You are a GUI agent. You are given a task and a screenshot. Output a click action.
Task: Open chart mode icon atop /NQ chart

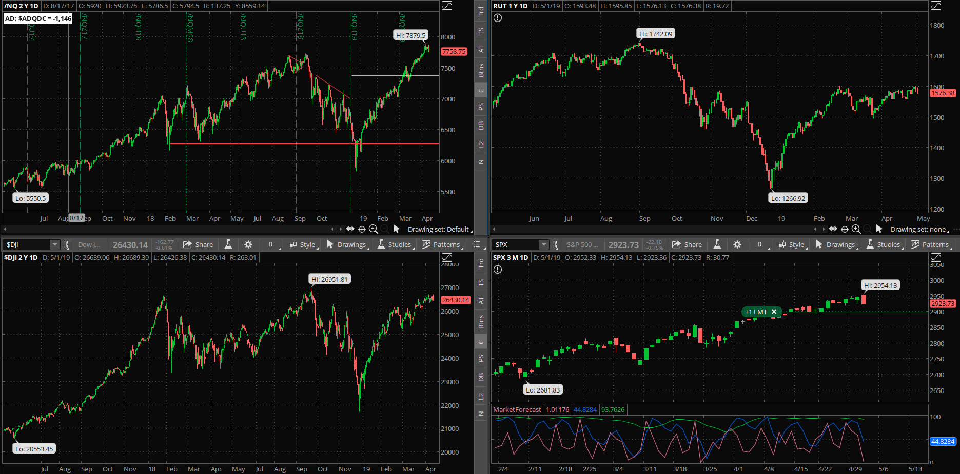tap(447, 6)
